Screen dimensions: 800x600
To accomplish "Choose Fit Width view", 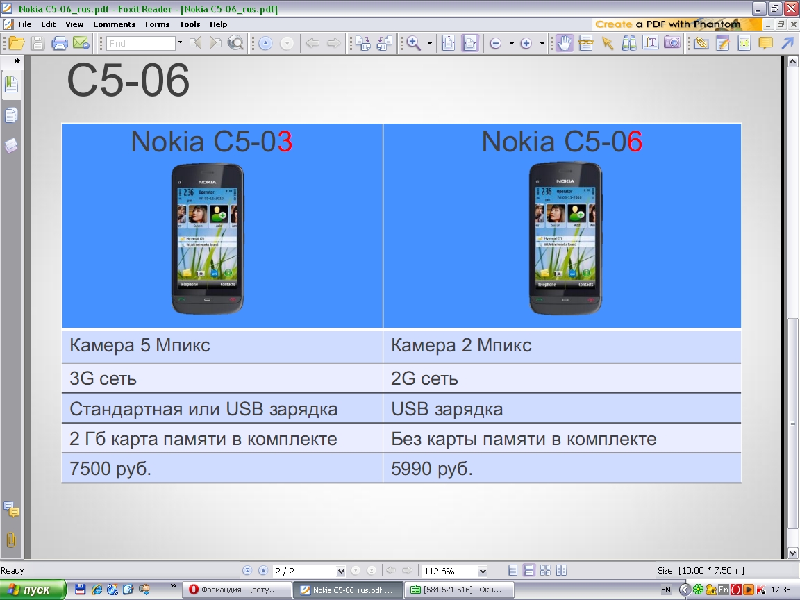I will [x=470, y=43].
